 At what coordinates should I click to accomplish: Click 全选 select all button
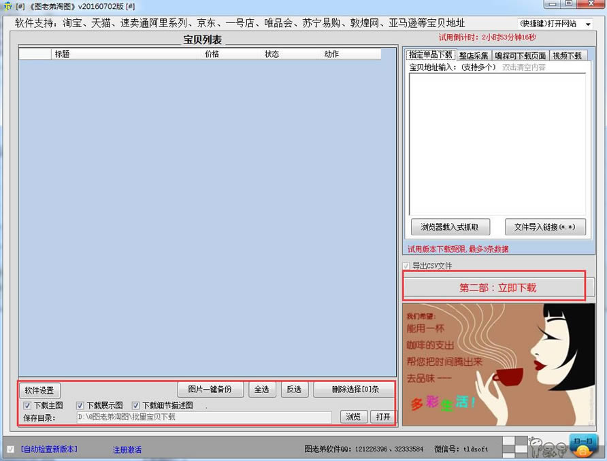262,390
